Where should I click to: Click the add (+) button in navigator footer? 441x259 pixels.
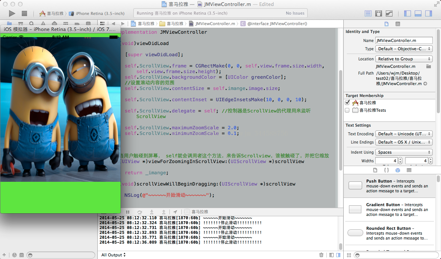4,255
